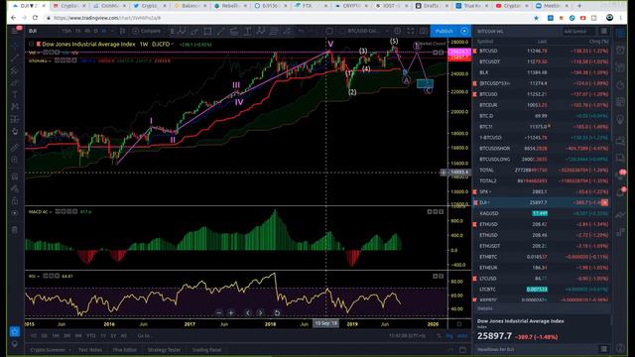This screenshot has height=357, width=635.
Task: Open the Text Notes tab
Action: 90,350
